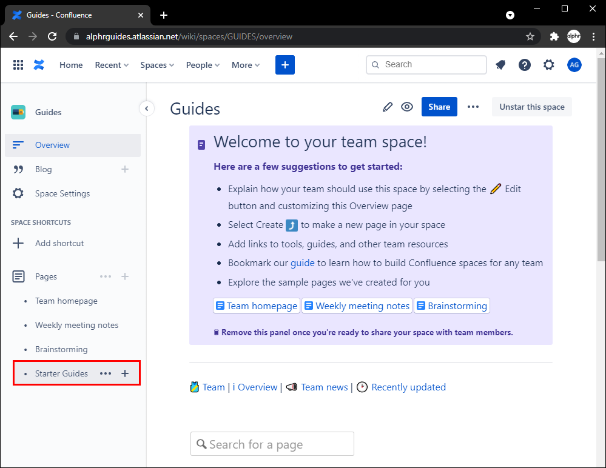This screenshot has height=468, width=606.
Task: Focus the top Search field
Action: [x=426, y=64]
